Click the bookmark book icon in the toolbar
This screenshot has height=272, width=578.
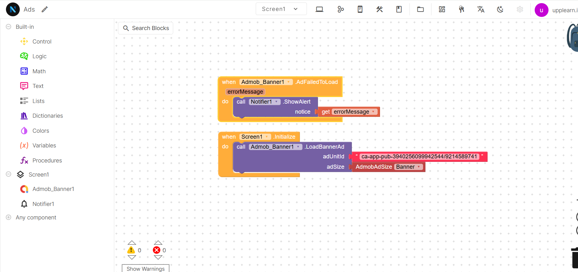click(x=399, y=9)
